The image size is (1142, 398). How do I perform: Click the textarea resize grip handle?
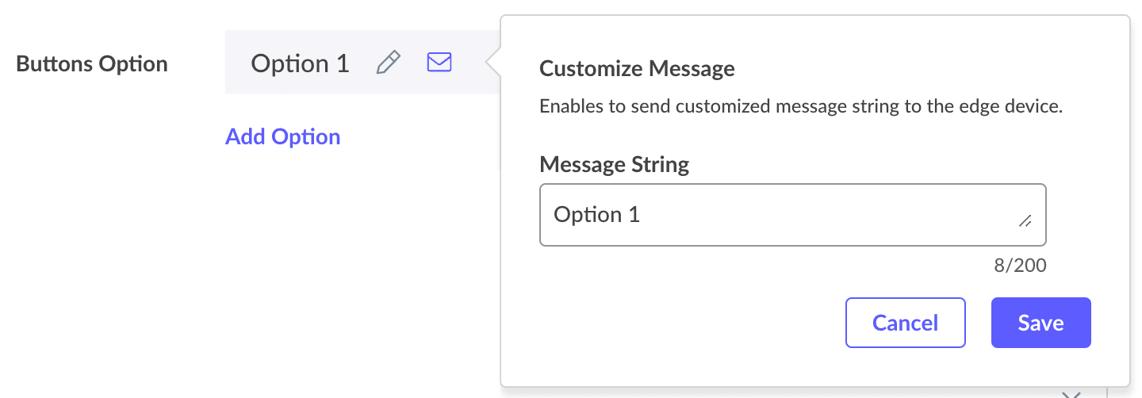tap(1025, 222)
